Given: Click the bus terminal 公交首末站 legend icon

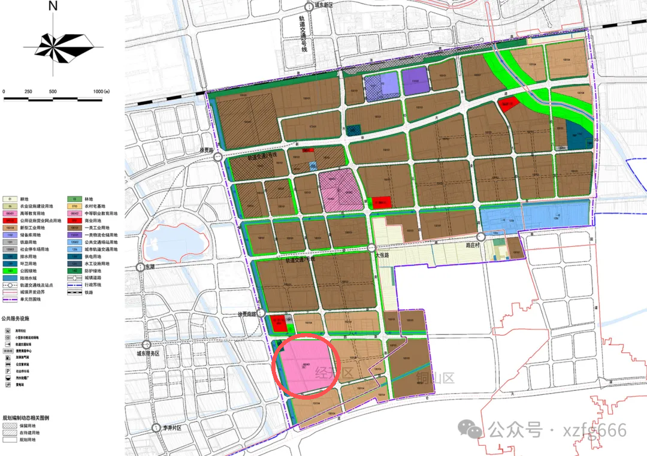Looking at the screenshot, I should [7, 364].
